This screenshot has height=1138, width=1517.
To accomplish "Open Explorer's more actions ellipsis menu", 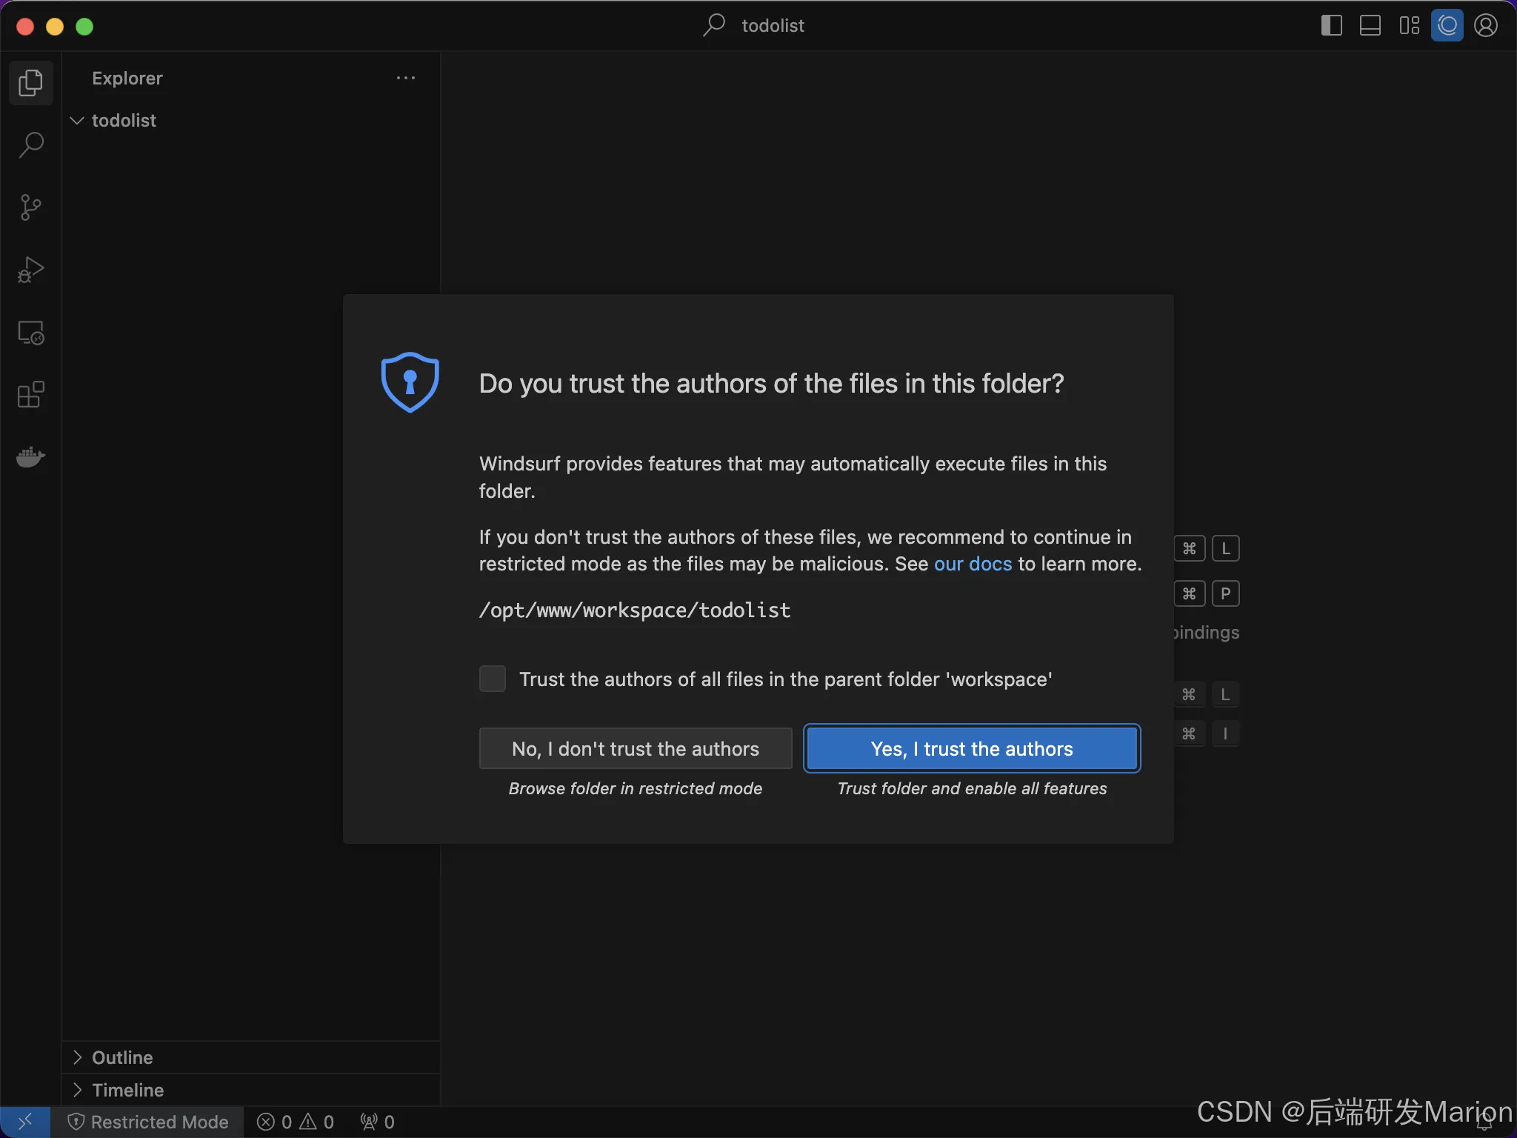I will (x=405, y=78).
